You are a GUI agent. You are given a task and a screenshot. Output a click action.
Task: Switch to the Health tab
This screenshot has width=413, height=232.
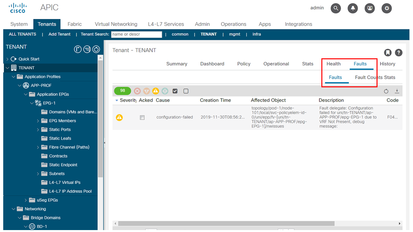point(334,64)
